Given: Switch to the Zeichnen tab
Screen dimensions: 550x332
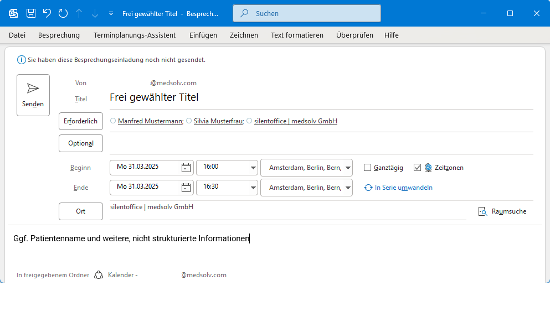Looking at the screenshot, I should point(244,35).
